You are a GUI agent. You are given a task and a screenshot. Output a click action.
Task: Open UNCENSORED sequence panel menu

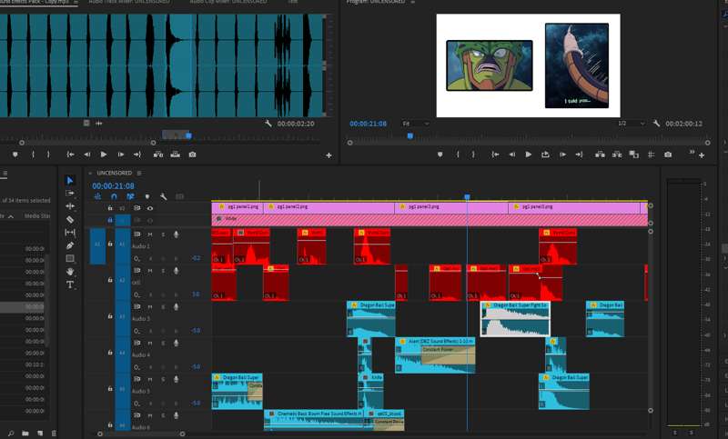(x=139, y=173)
